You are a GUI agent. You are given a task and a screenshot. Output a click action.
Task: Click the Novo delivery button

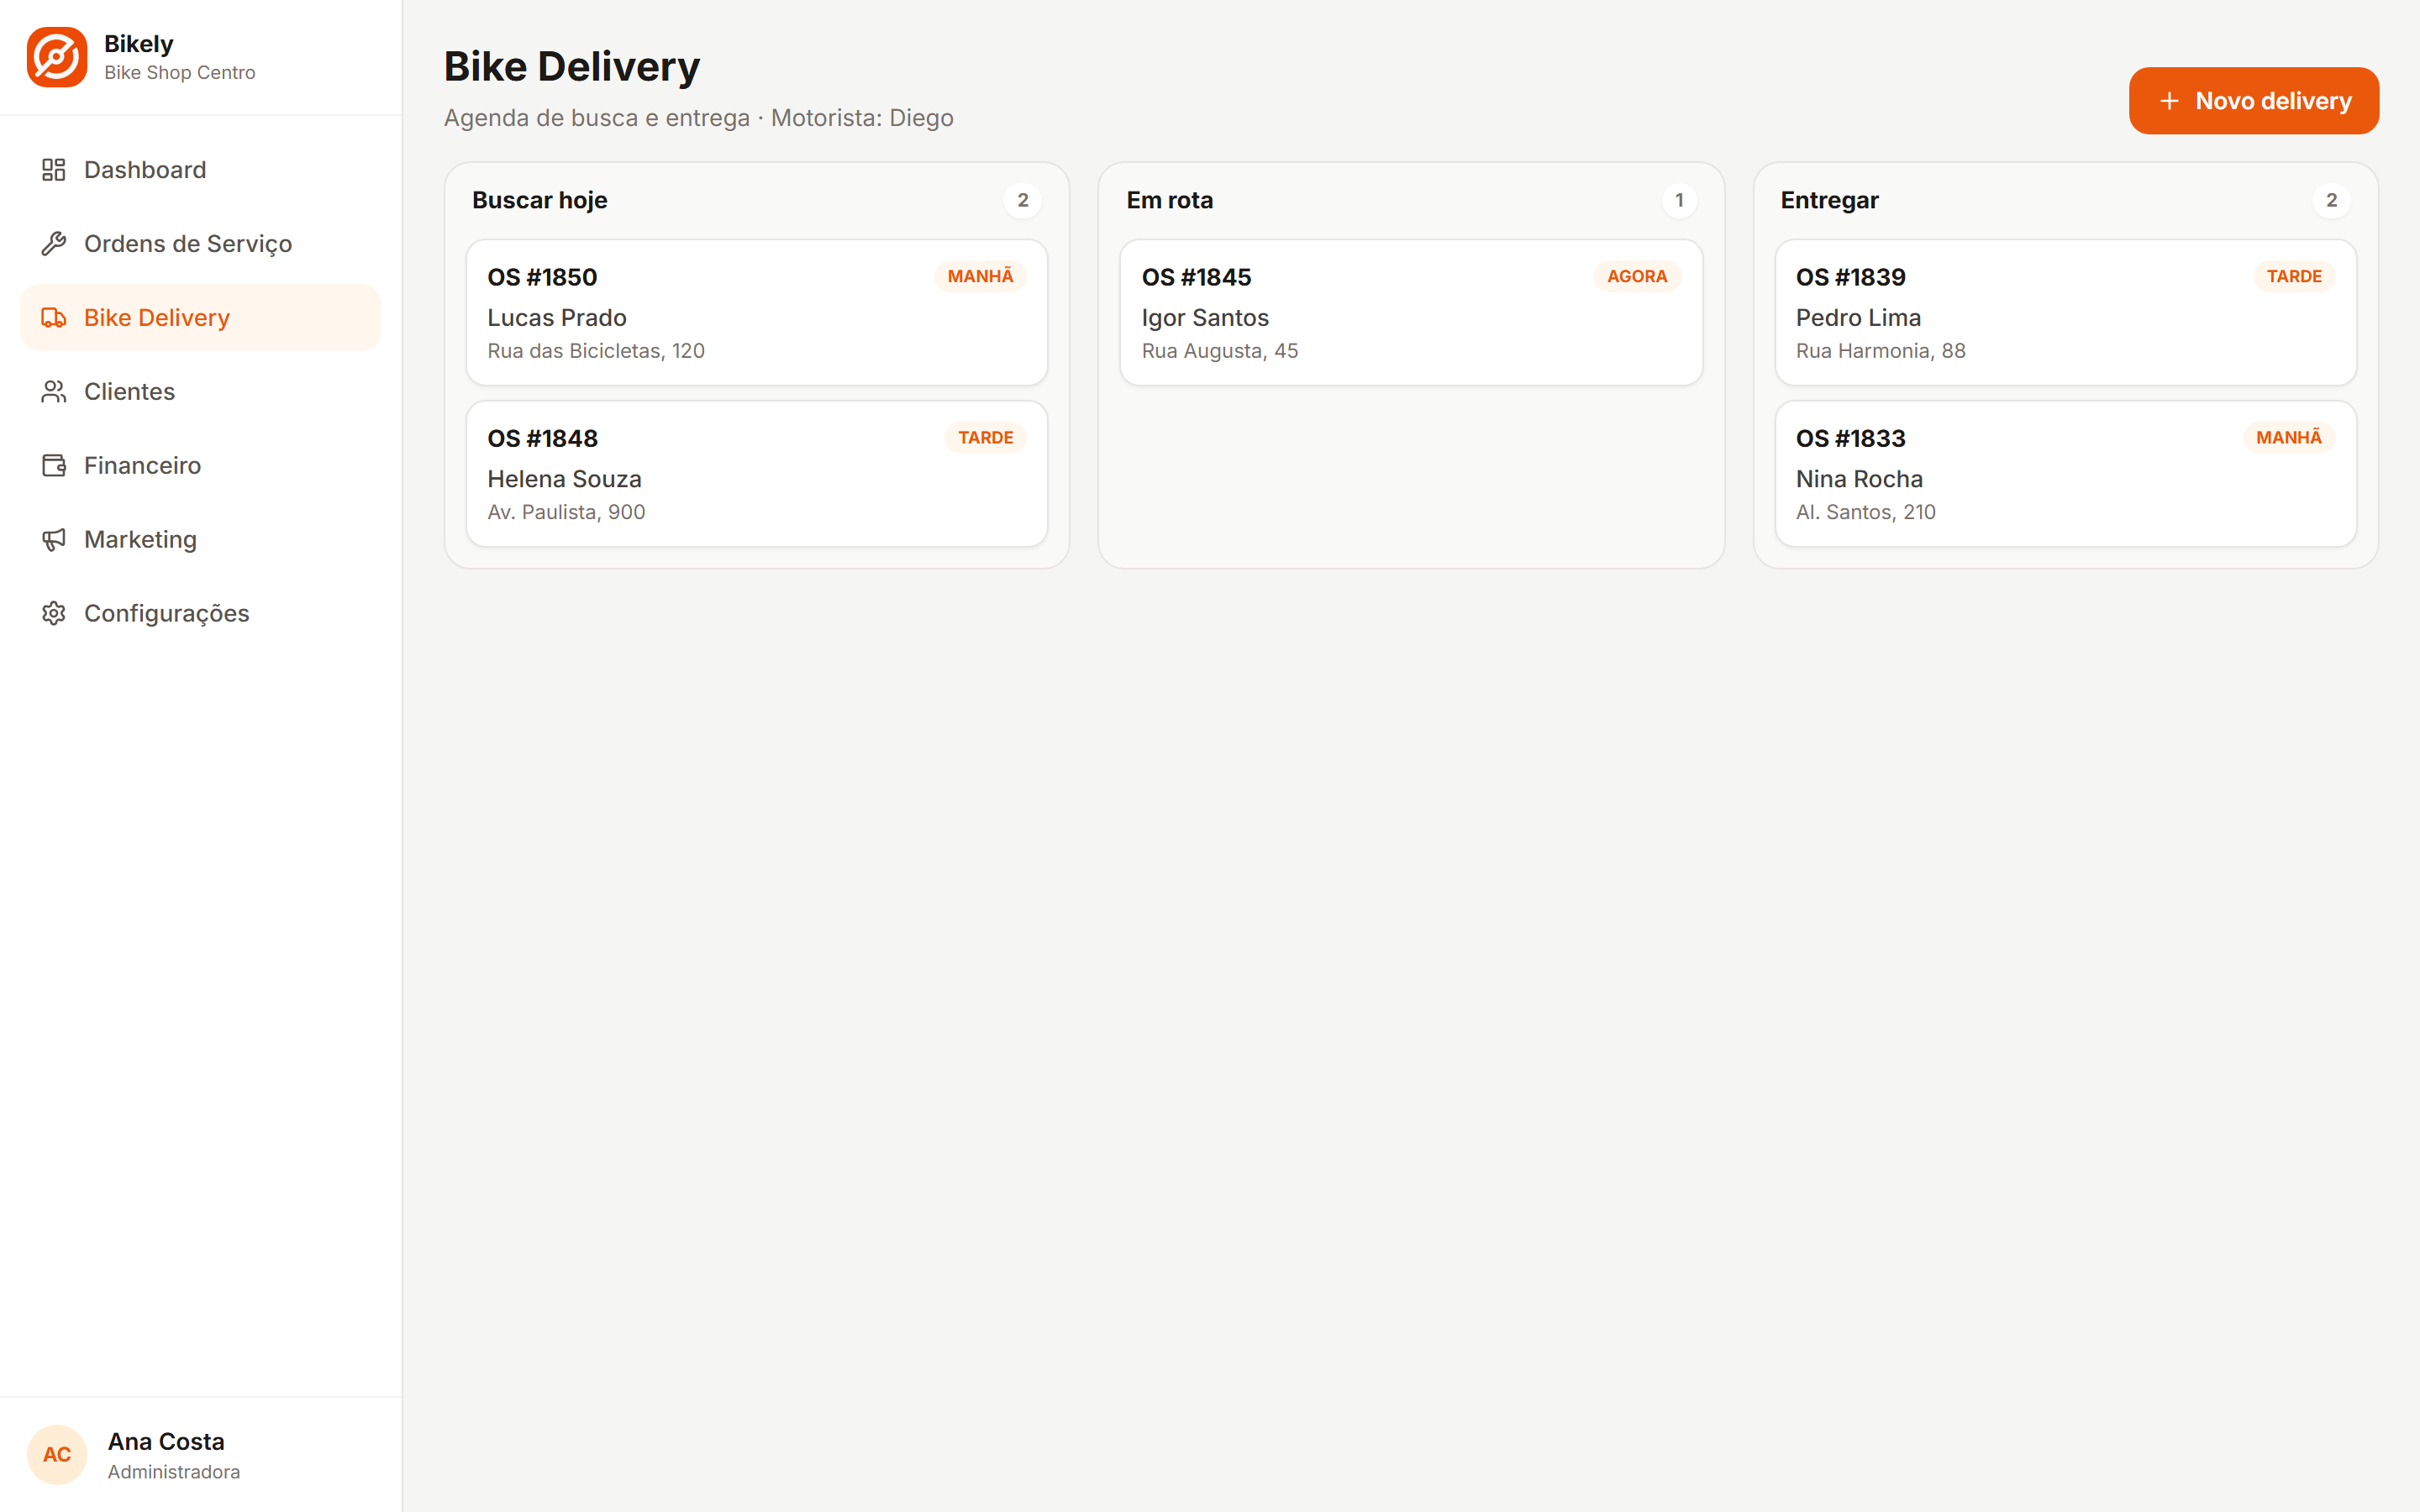pyautogui.click(x=2254, y=101)
